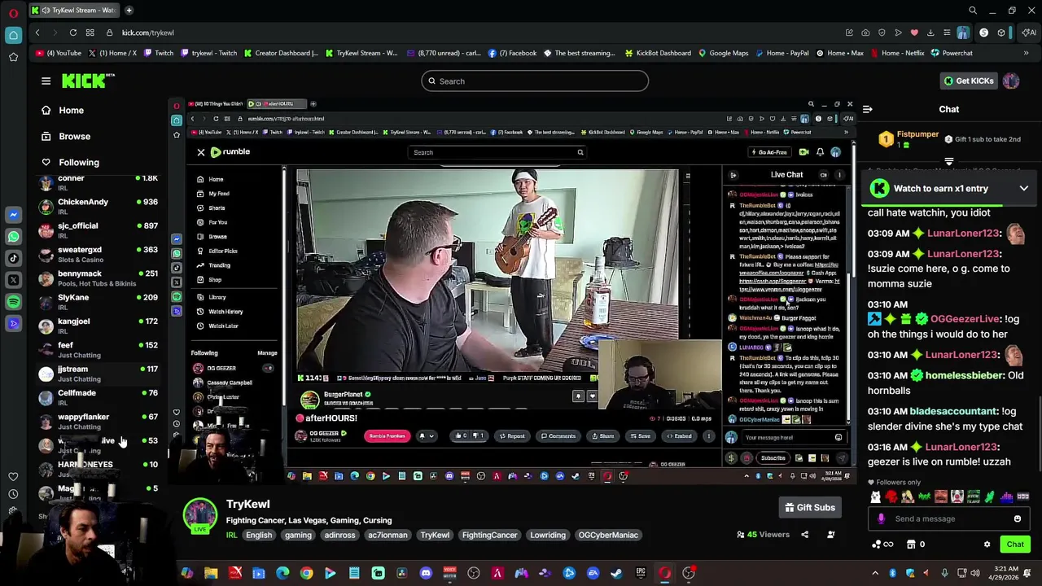Open Browse in Kick sidebar
1042x586 pixels.
tap(74, 136)
